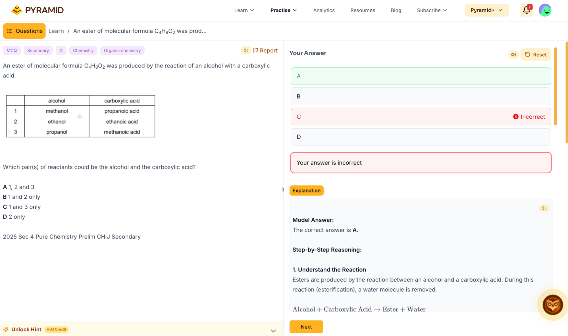Expand the Learn dropdown menu

pyautogui.click(x=244, y=10)
